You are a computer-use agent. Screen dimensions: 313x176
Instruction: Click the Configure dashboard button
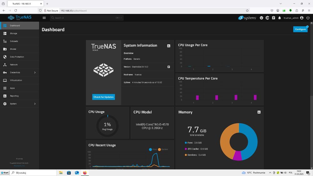(x=300, y=29)
